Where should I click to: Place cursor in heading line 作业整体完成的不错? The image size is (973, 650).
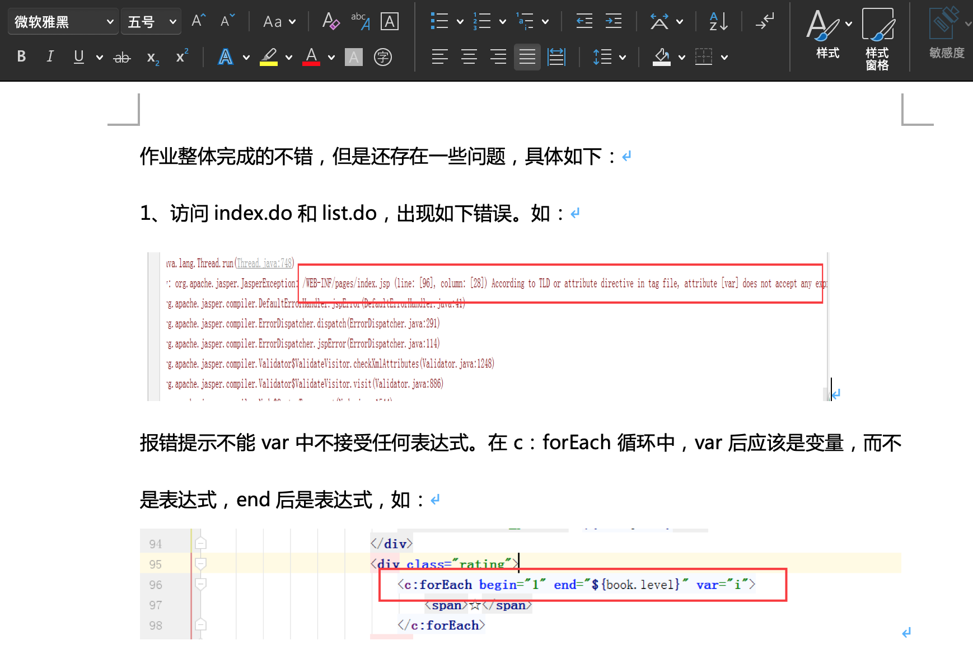(x=378, y=156)
